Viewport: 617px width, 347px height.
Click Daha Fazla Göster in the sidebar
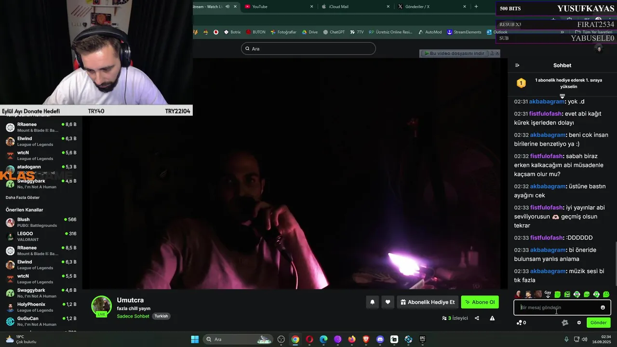click(23, 198)
